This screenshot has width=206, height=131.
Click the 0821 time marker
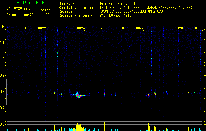pyautogui.click(x=22, y=28)
